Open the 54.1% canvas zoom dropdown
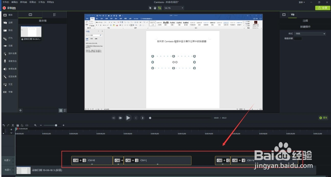The image size is (331, 177). [174, 8]
